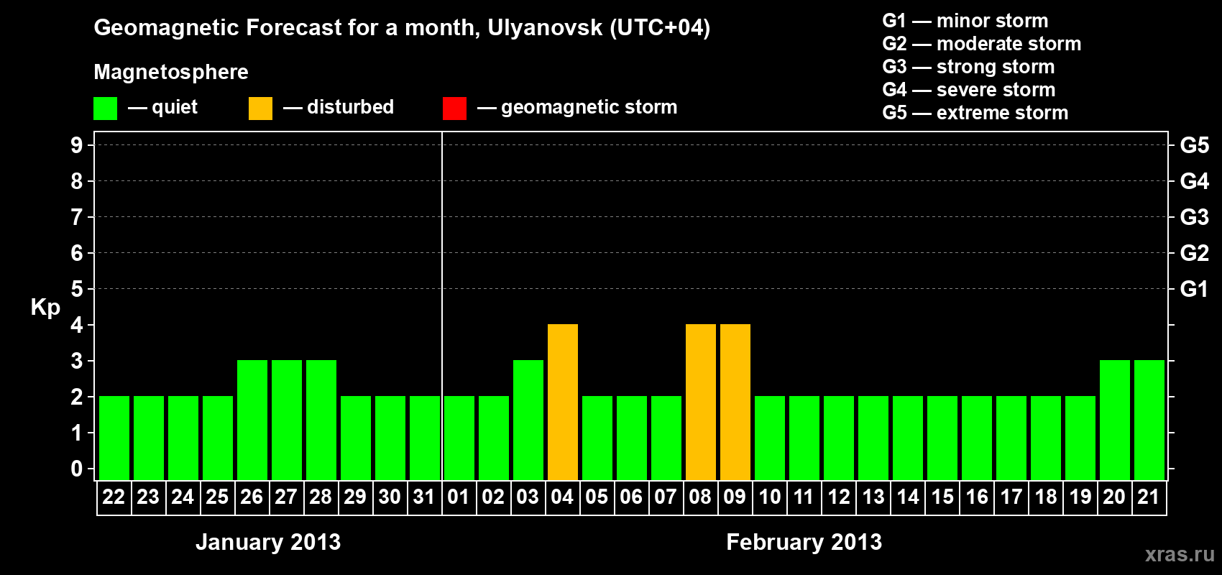This screenshot has width=1222, height=575.
Task: Click the 'quiet' legend label
Action: 175,107
